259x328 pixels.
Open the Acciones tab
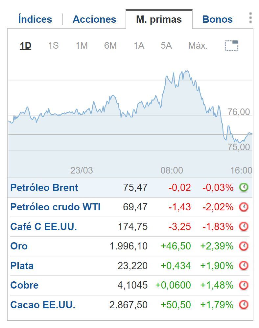coord(94,19)
